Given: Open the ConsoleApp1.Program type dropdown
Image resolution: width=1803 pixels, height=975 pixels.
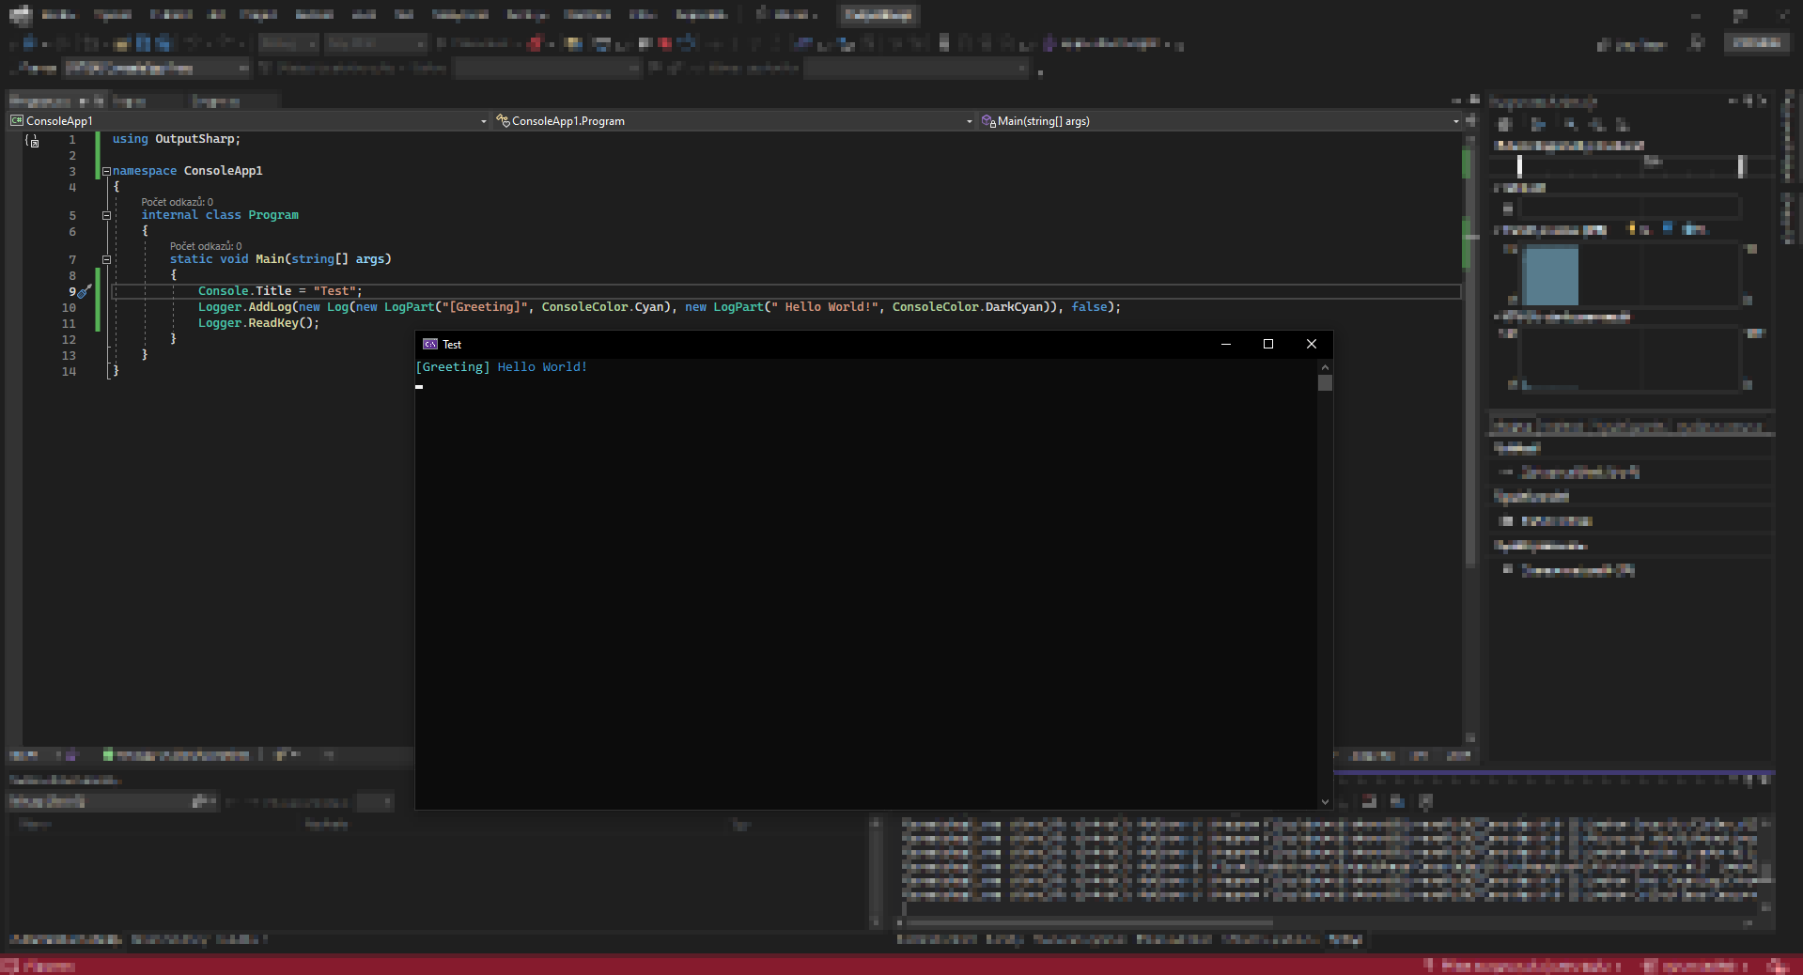Looking at the screenshot, I should 735,121.
